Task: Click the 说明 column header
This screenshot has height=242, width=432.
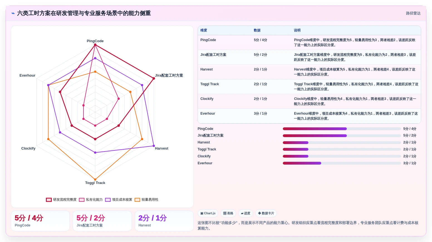Action: pos(297,31)
